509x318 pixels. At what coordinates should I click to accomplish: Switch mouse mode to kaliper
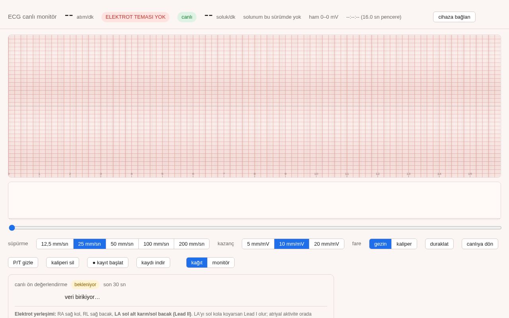point(404,244)
